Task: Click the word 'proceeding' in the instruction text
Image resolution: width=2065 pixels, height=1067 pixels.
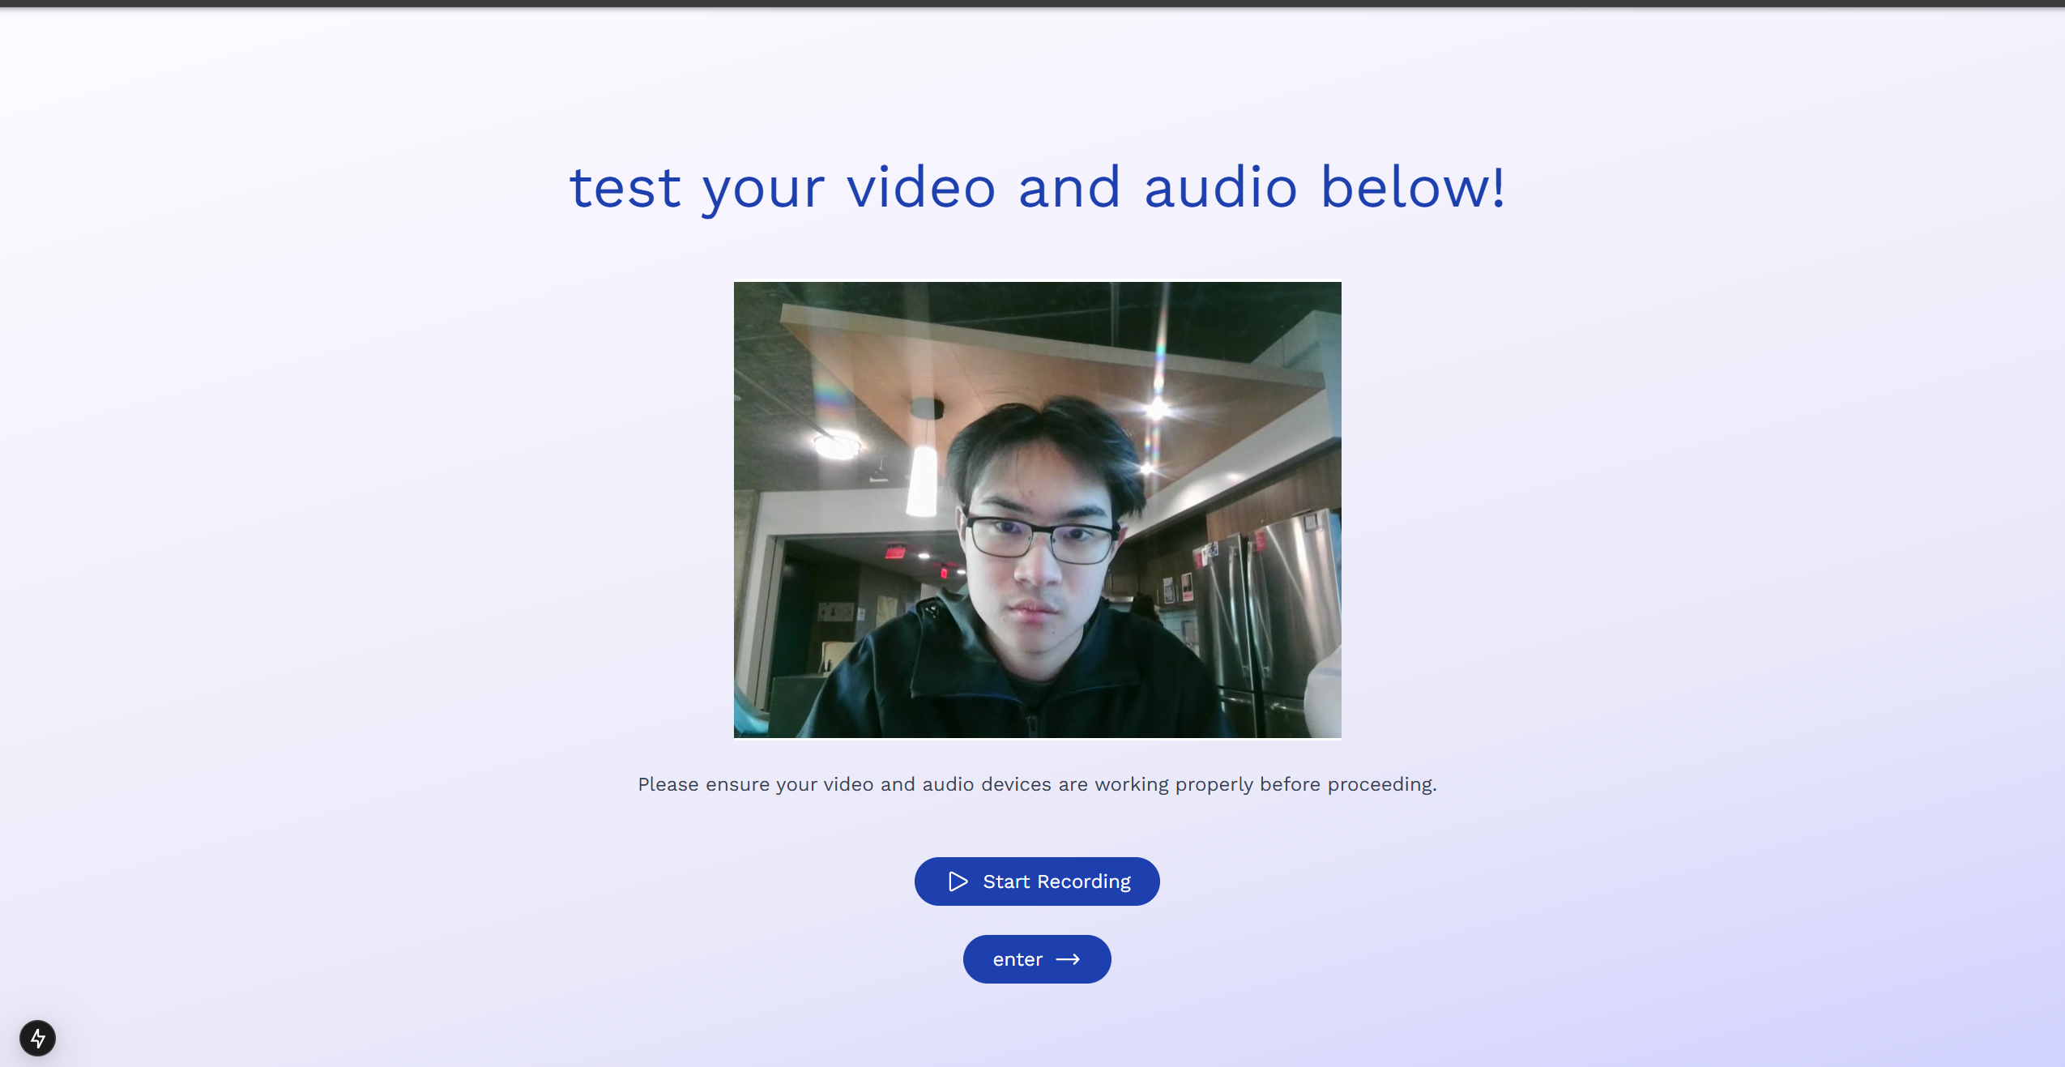Action: coord(1380,784)
